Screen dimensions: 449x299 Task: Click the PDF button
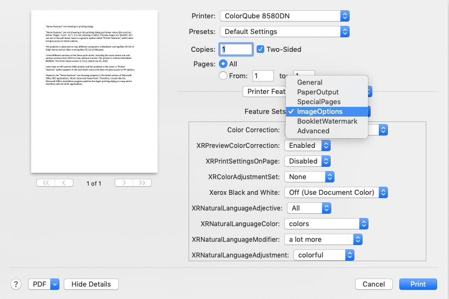(x=39, y=284)
